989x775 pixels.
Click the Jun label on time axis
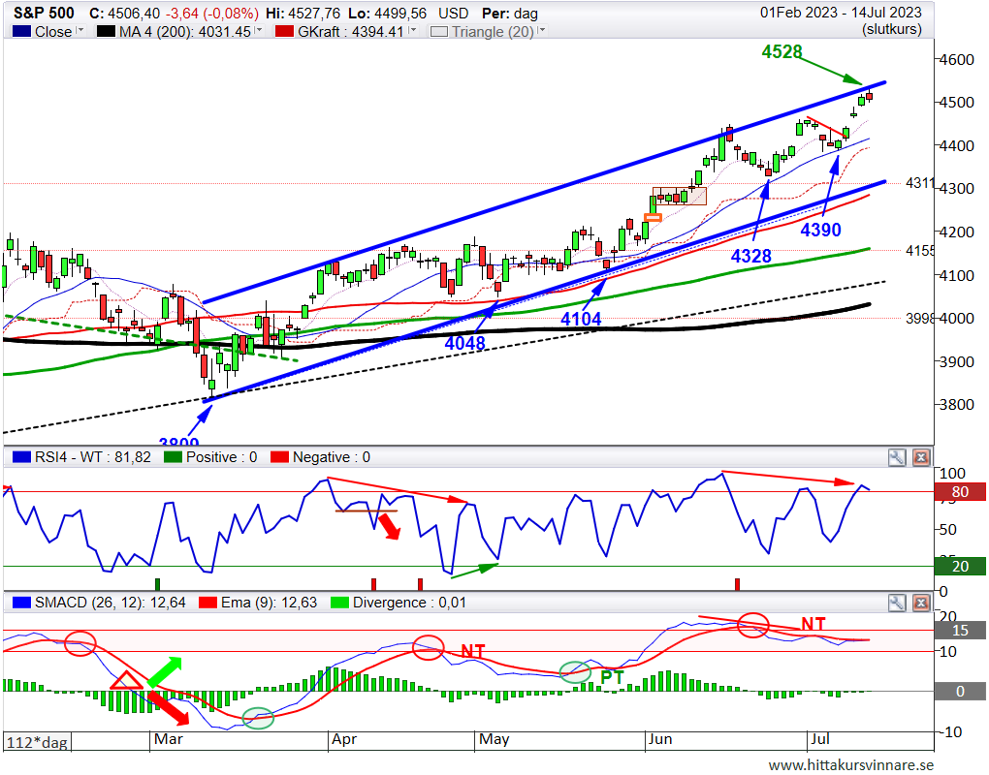pyautogui.click(x=660, y=739)
